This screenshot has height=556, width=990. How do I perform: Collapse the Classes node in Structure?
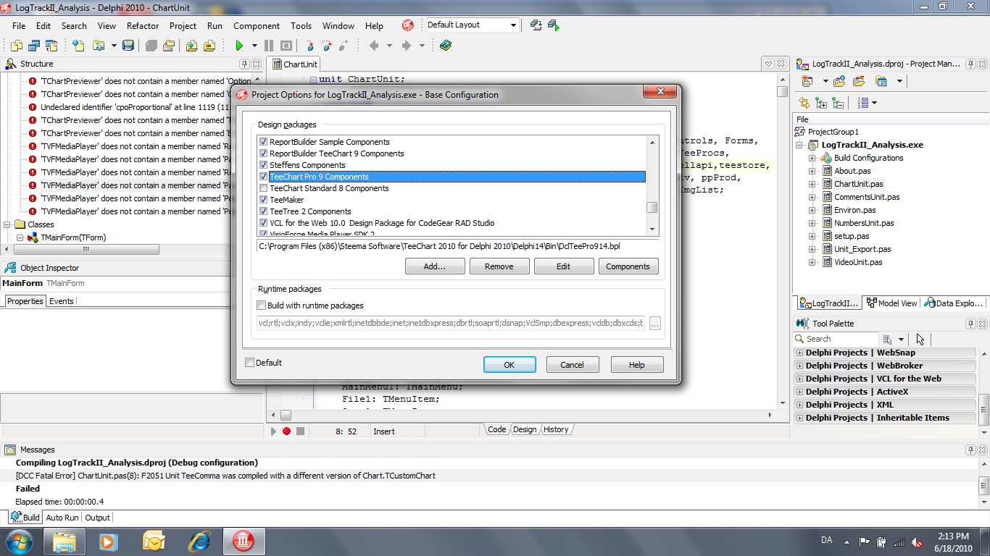(x=8, y=224)
